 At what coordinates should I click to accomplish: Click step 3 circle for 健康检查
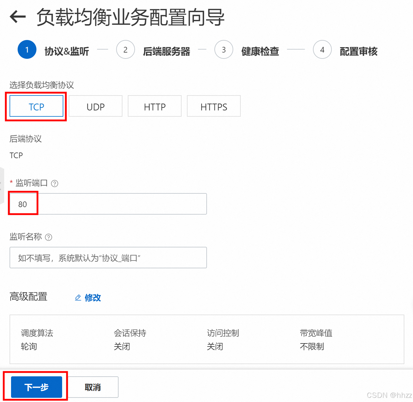[x=224, y=50]
